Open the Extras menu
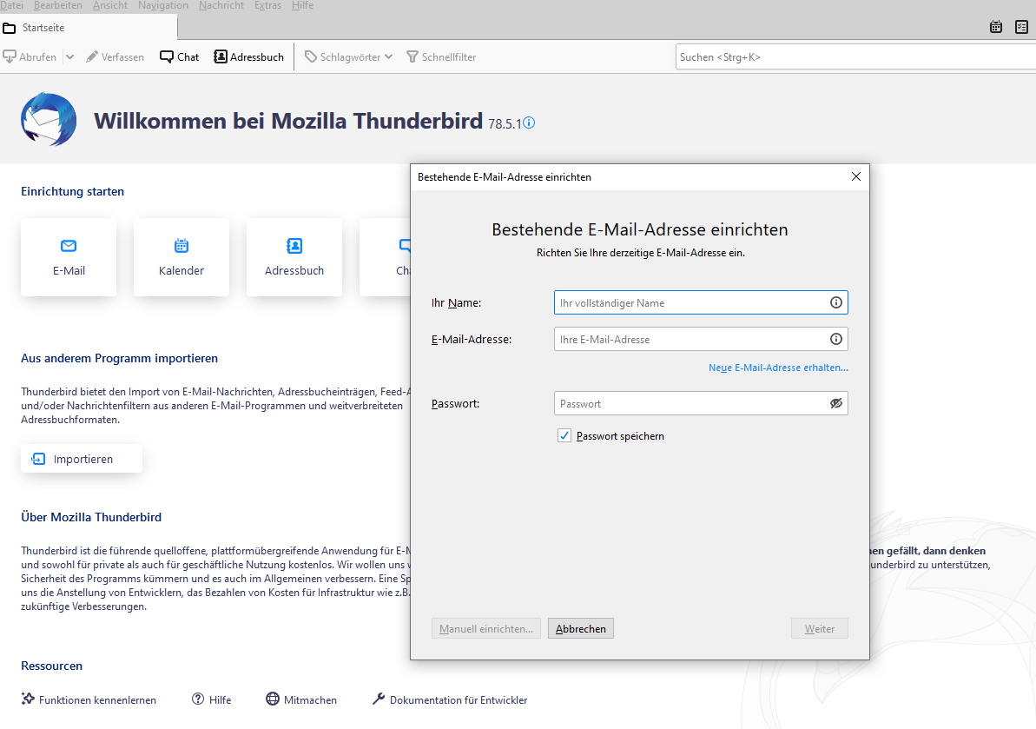 [x=267, y=5]
